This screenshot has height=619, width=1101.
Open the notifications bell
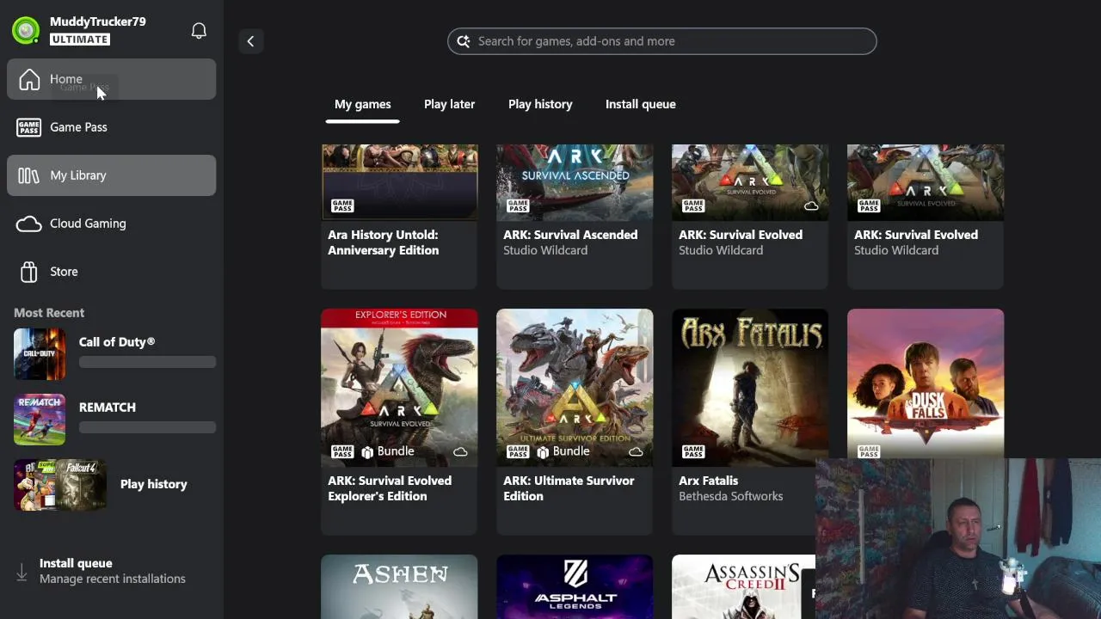pyautogui.click(x=199, y=31)
